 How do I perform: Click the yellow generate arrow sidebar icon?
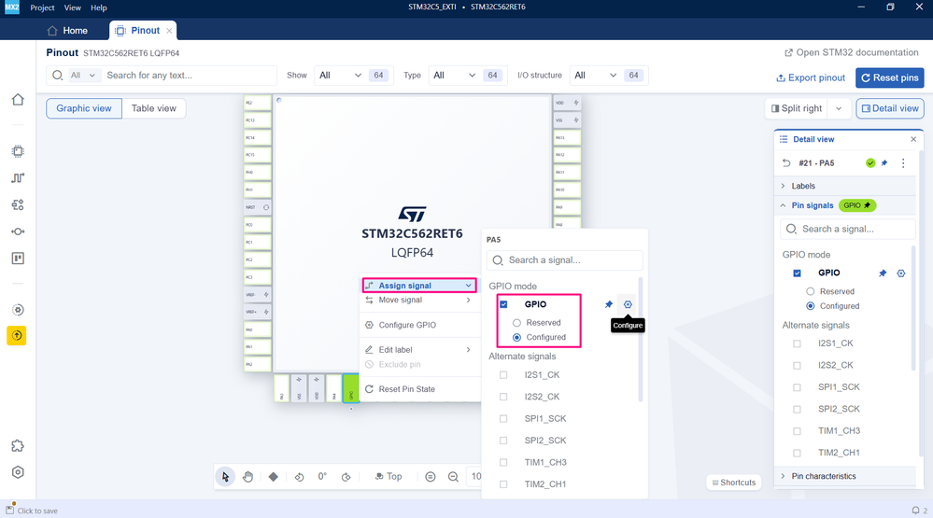click(17, 335)
